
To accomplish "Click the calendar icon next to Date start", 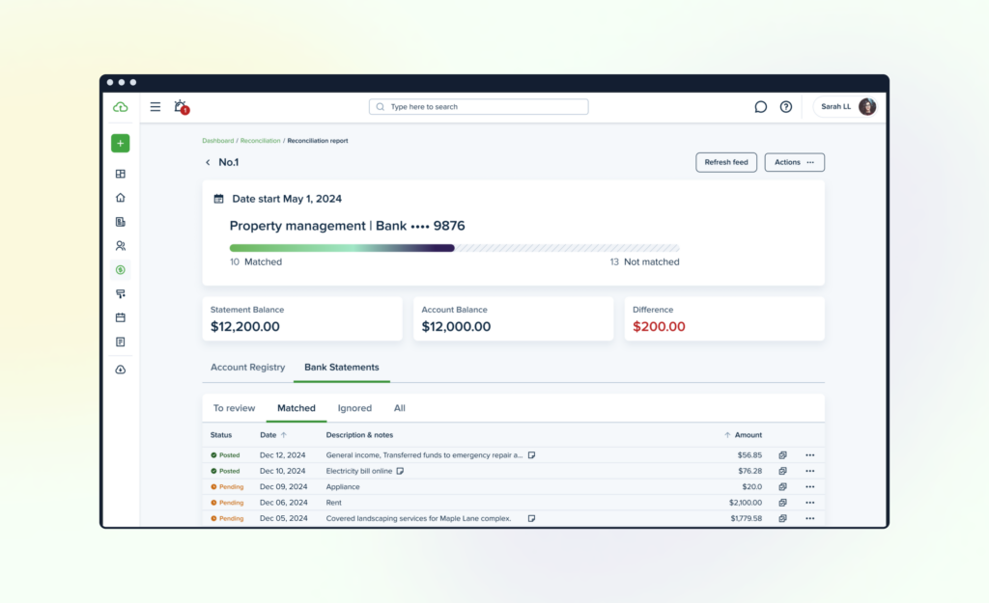I will [219, 199].
